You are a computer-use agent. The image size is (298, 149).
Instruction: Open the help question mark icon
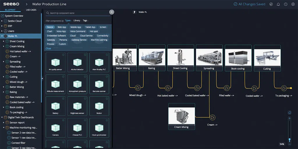pos(286,4)
